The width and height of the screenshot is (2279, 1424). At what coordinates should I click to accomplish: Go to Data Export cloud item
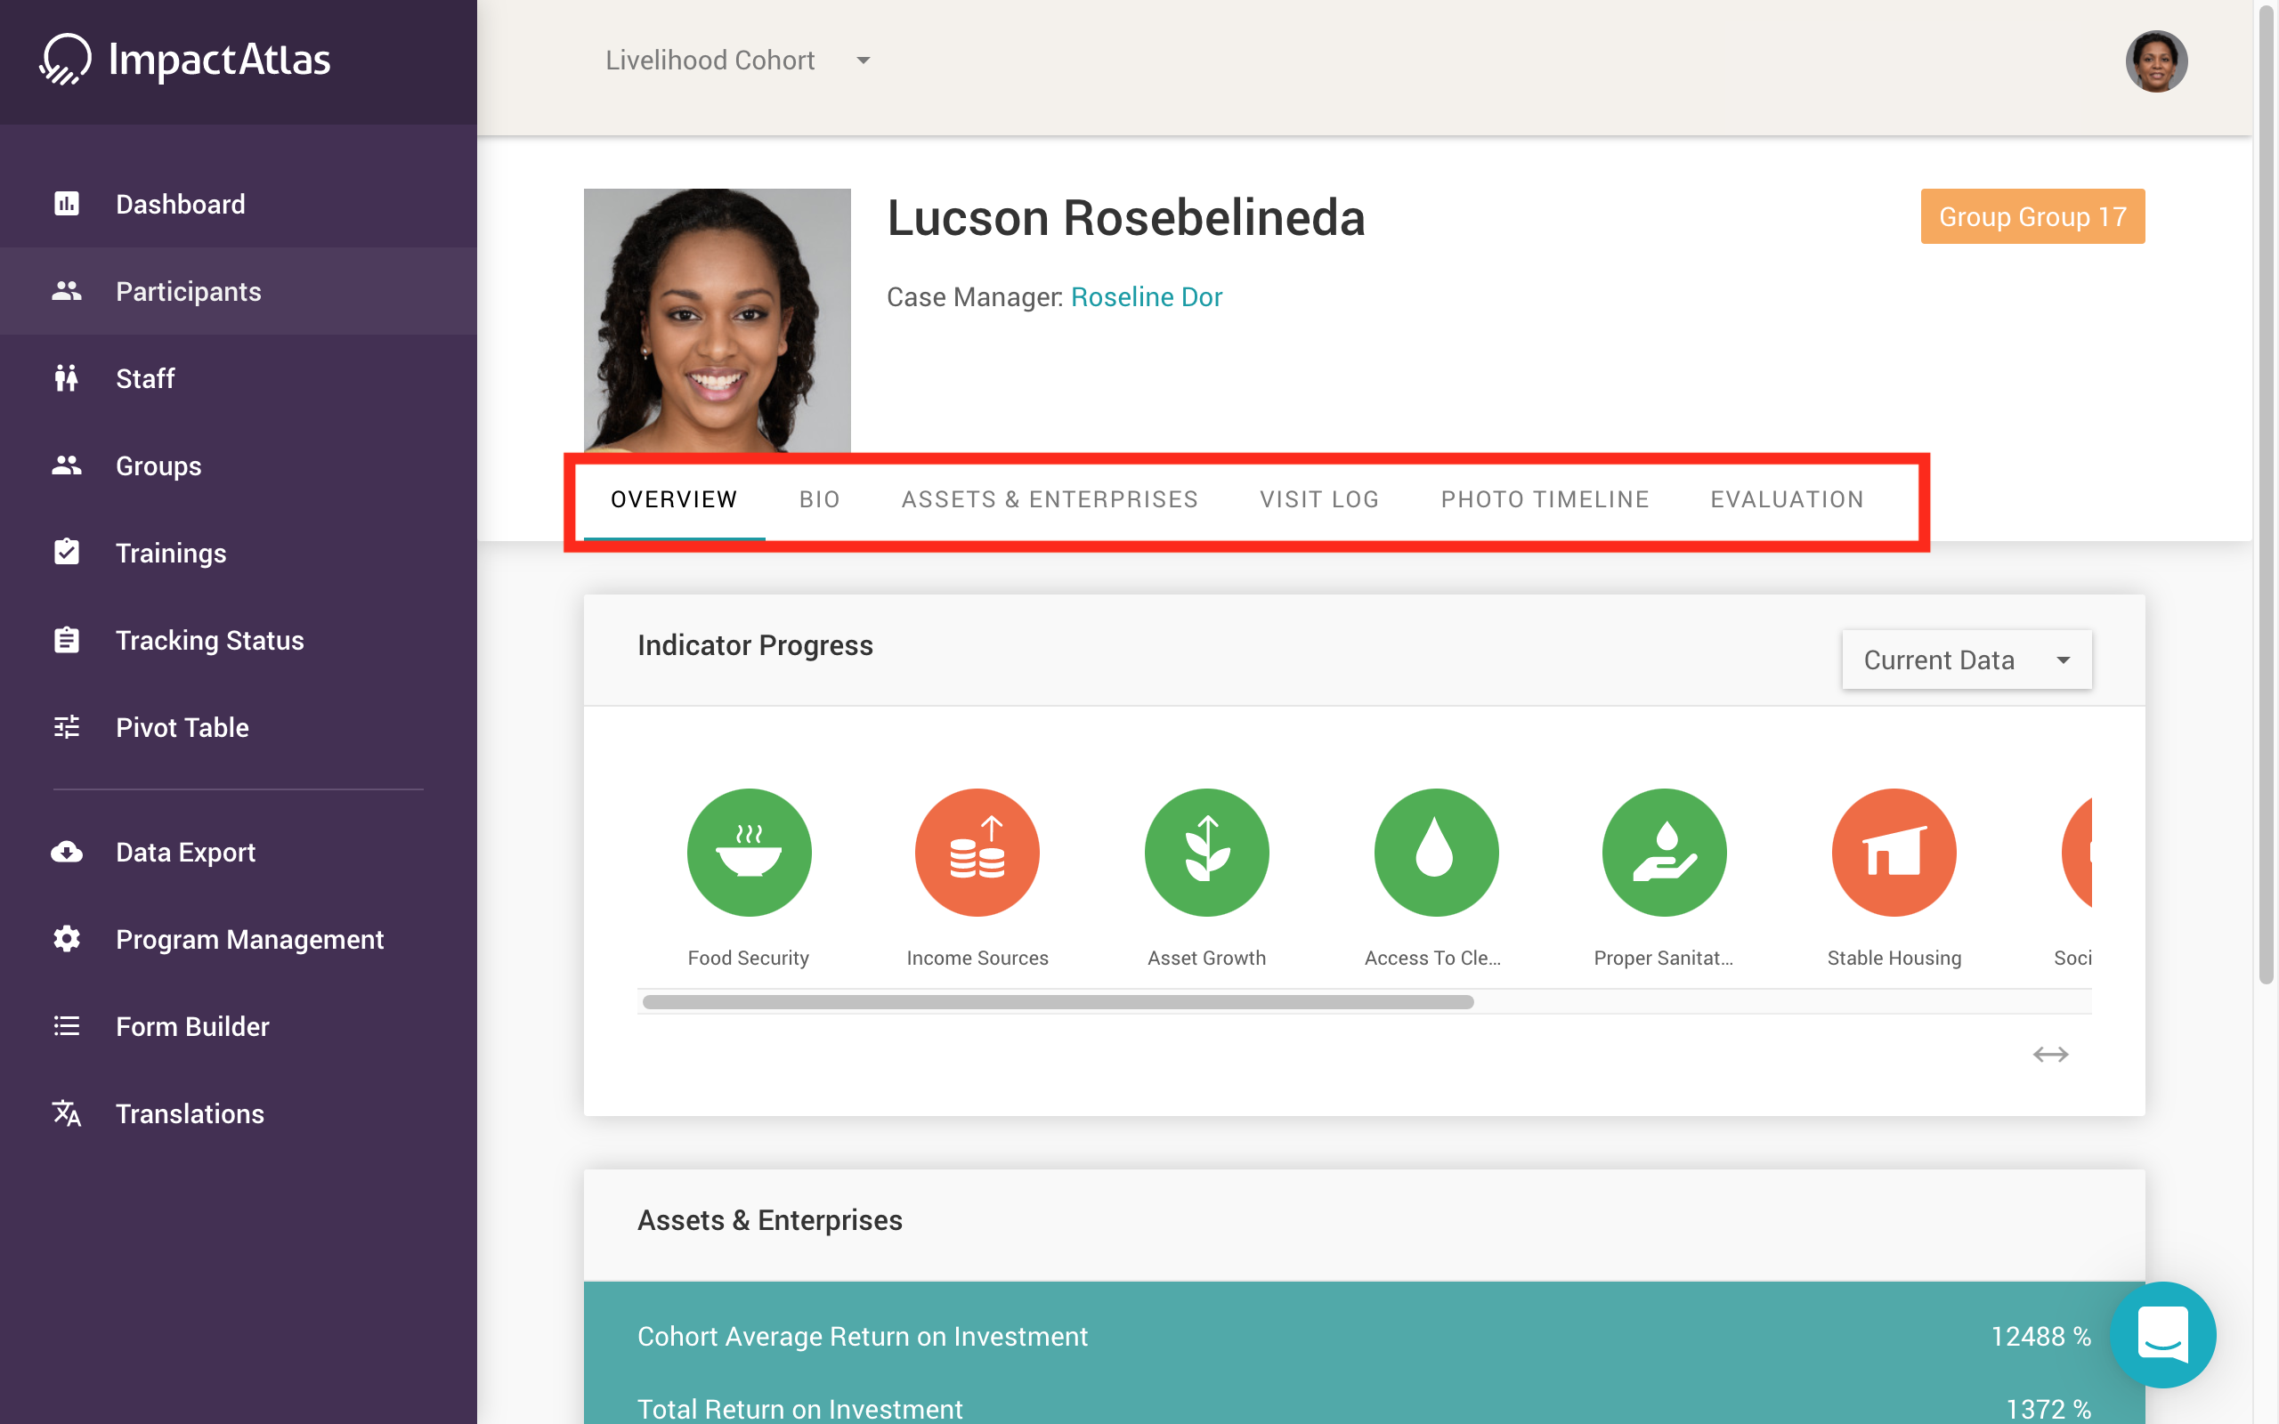pyautogui.click(x=184, y=852)
